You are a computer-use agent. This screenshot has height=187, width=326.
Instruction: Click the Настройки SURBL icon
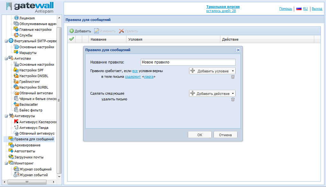click(16, 87)
